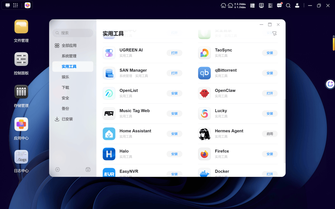
Task: Install Home Assistant
Action: (x=174, y=134)
